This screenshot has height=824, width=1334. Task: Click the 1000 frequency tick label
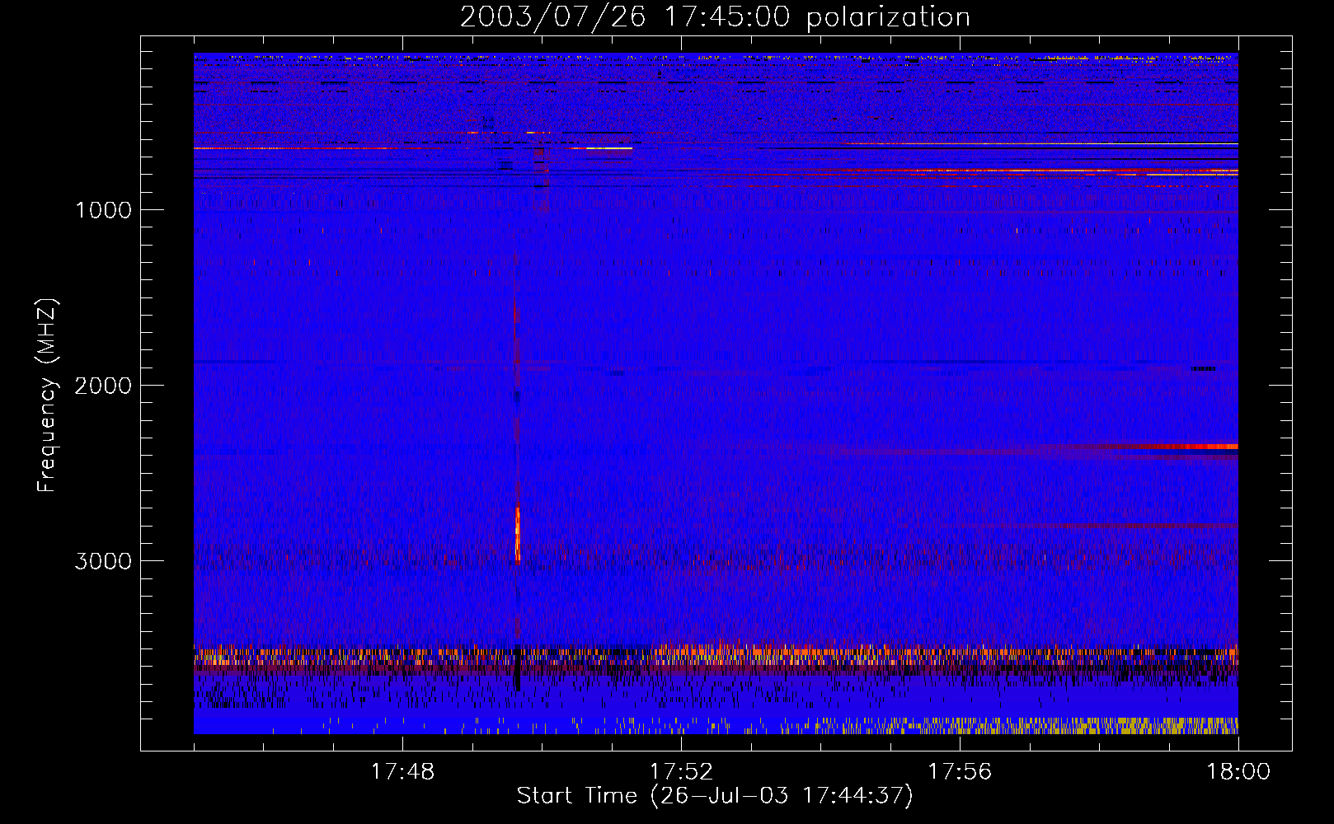click(104, 210)
